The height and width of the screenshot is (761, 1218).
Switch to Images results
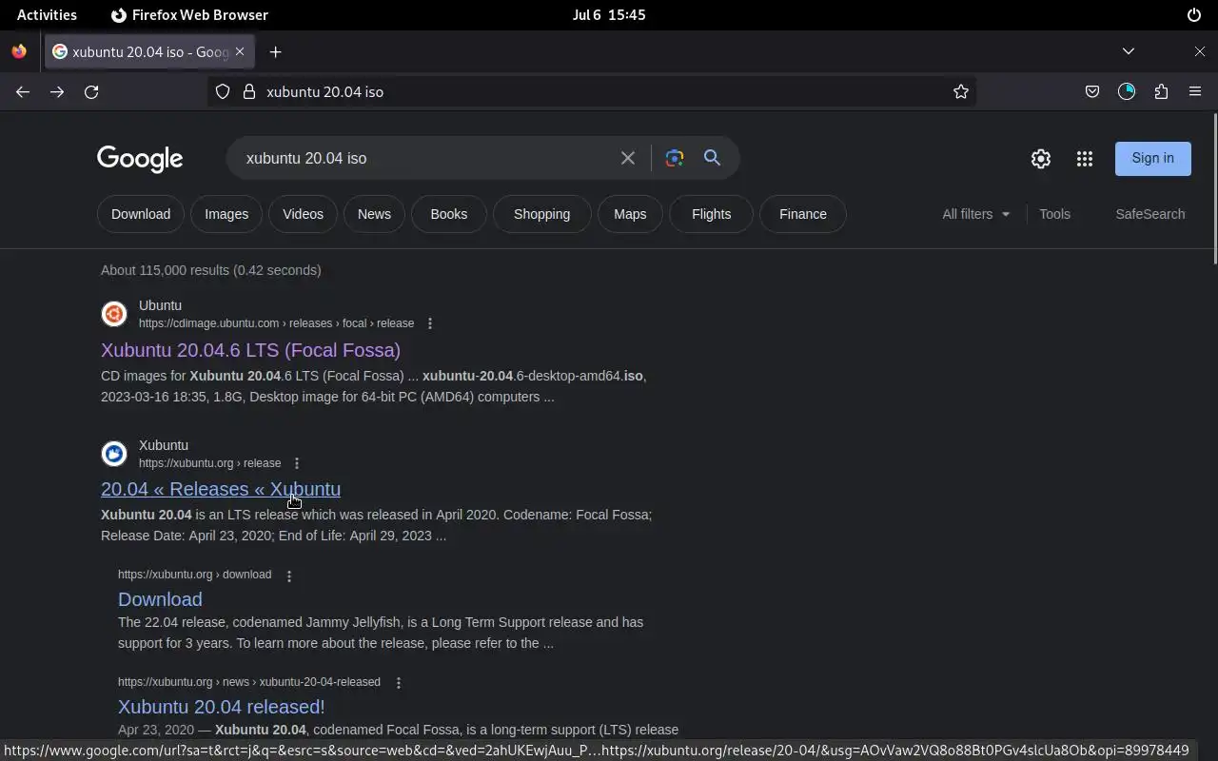click(x=226, y=214)
